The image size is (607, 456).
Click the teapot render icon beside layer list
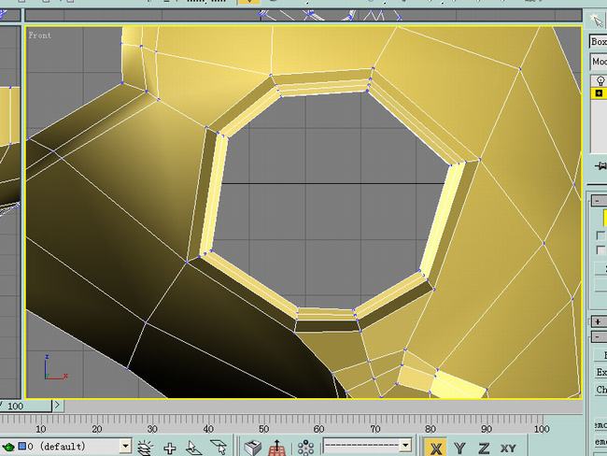pyautogui.click(x=8, y=447)
